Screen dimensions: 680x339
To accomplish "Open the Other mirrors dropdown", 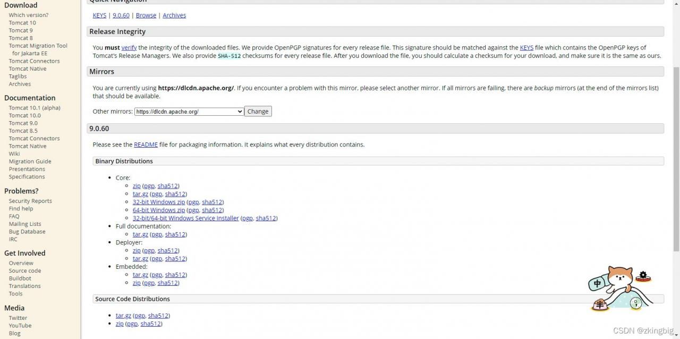I will [189, 112].
